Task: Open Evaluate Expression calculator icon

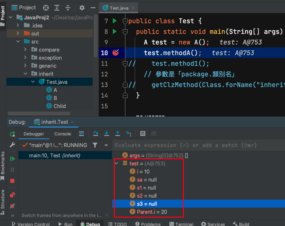Action: [143, 134]
